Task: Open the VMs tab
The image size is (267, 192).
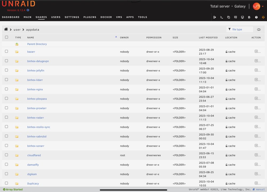Action: [119, 17]
